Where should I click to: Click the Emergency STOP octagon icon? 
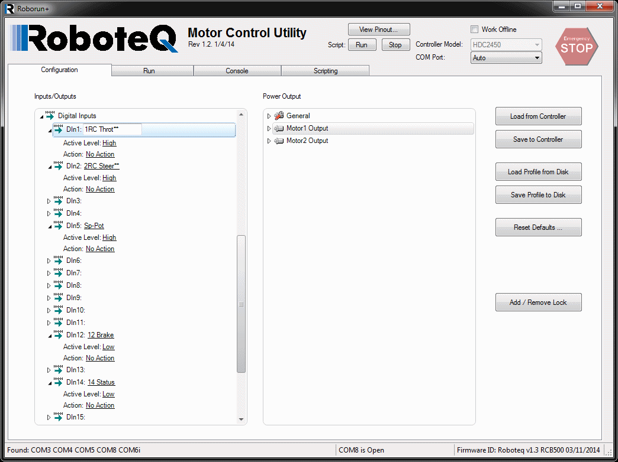coord(576,46)
